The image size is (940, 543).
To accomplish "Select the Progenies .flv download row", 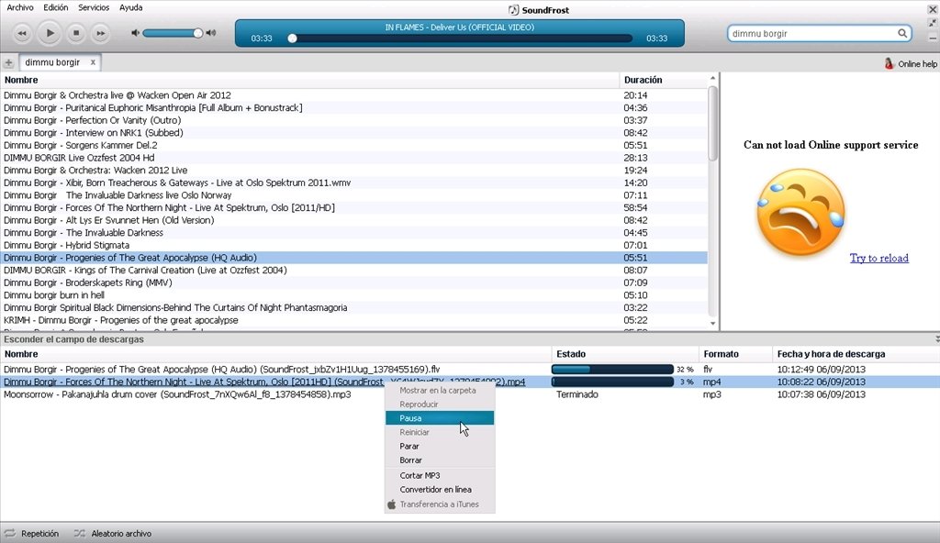I will pyautogui.click(x=470, y=370).
